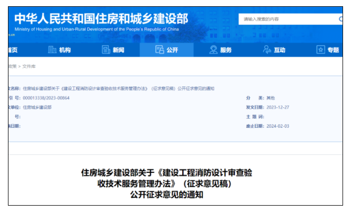Click the 政策 breadcrumb link

[x=12, y=66]
